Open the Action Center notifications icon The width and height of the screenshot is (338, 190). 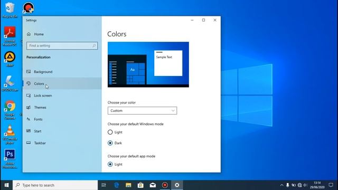tap(331, 185)
